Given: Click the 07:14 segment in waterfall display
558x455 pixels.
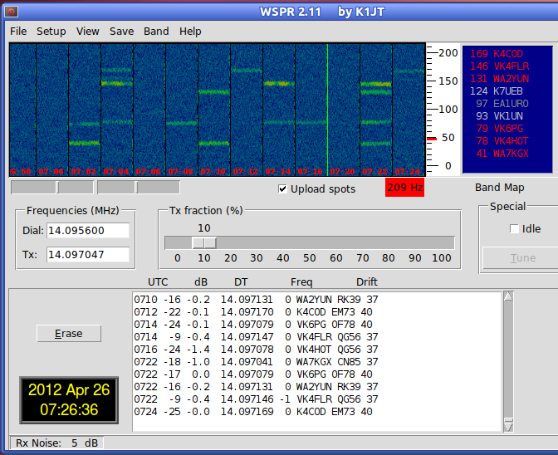Looking at the screenshot, I should coord(279,110).
